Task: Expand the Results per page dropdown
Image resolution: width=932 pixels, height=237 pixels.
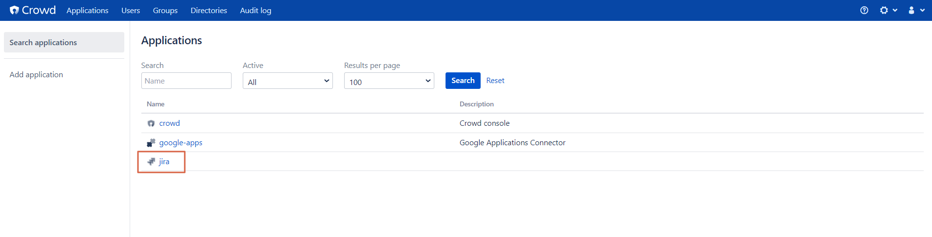Action: coord(389,81)
